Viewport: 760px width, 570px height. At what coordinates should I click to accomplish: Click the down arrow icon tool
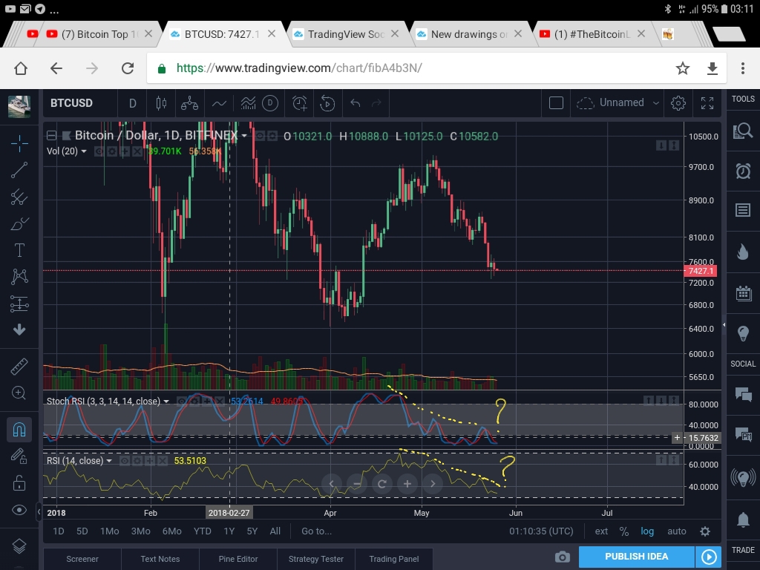click(x=19, y=330)
